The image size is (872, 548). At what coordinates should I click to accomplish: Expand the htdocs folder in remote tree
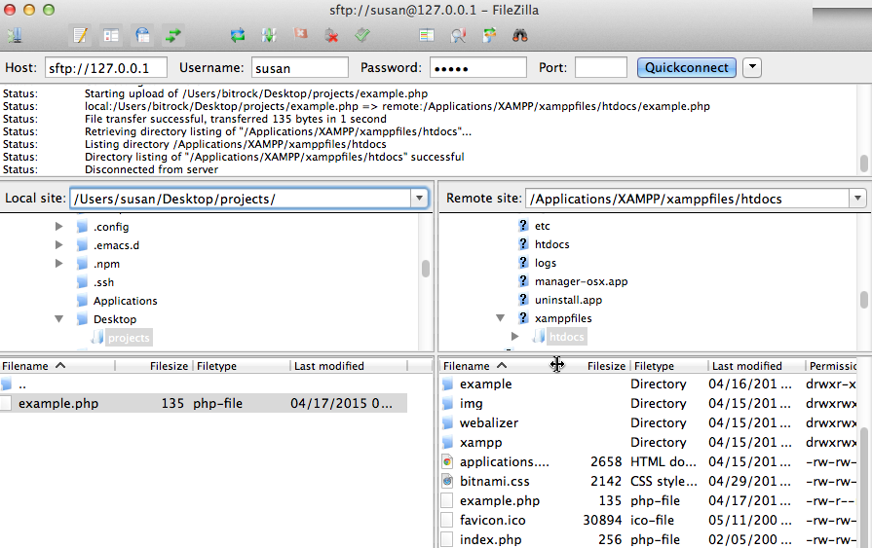pos(516,337)
